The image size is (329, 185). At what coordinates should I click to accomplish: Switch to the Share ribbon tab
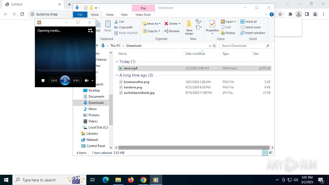pos(110,15)
